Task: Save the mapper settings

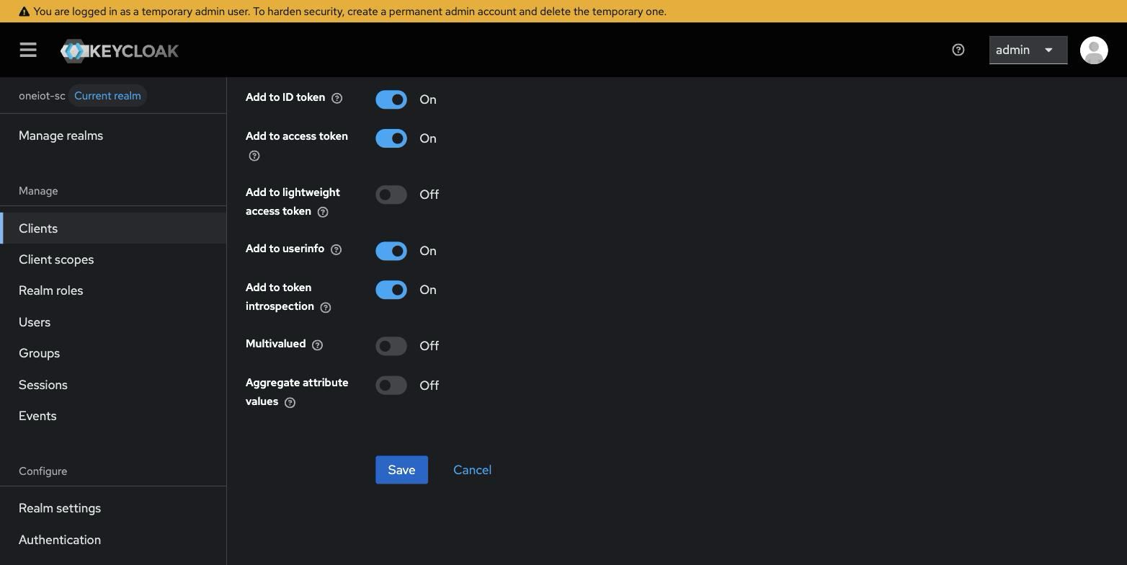Action: pyautogui.click(x=401, y=470)
